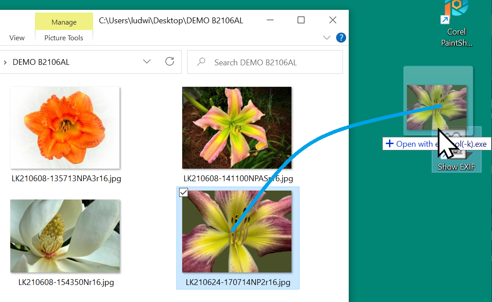Open the address bar history dropdown
Viewport: 492px width, 302px height.
147,62
